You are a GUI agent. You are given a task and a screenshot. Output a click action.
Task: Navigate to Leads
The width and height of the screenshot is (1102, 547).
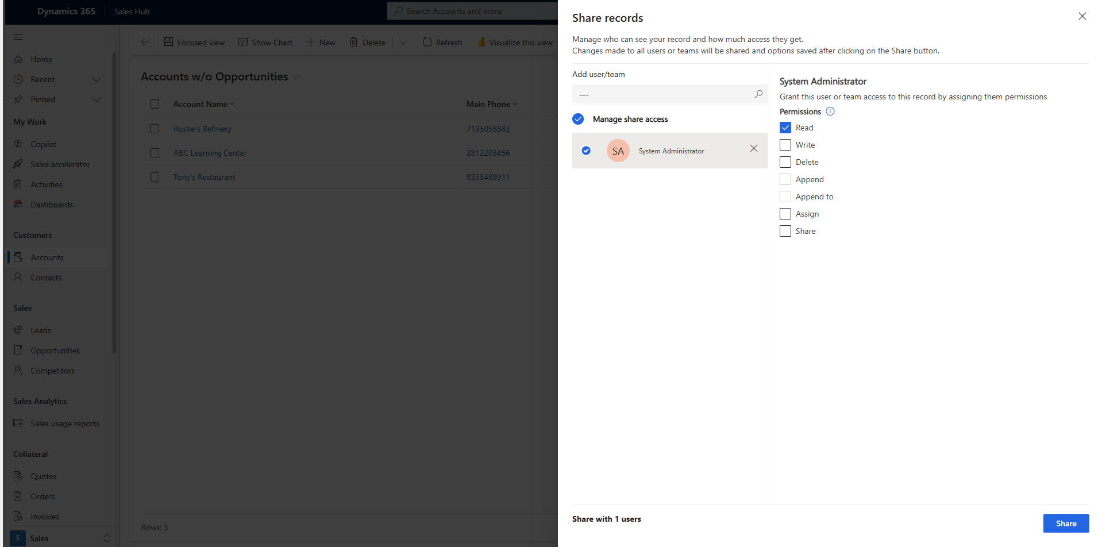[x=40, y=330]
